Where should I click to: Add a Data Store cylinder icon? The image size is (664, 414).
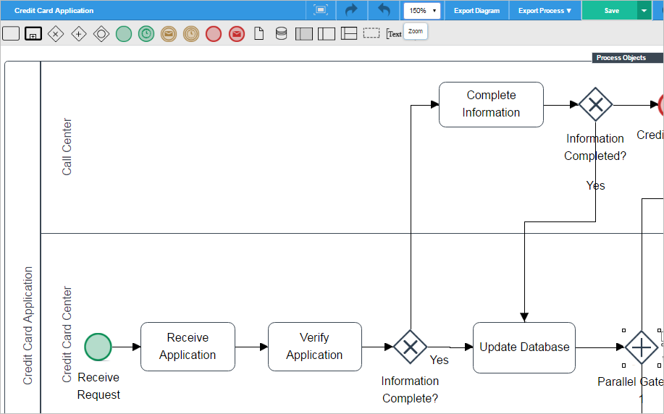coord(281,33)
